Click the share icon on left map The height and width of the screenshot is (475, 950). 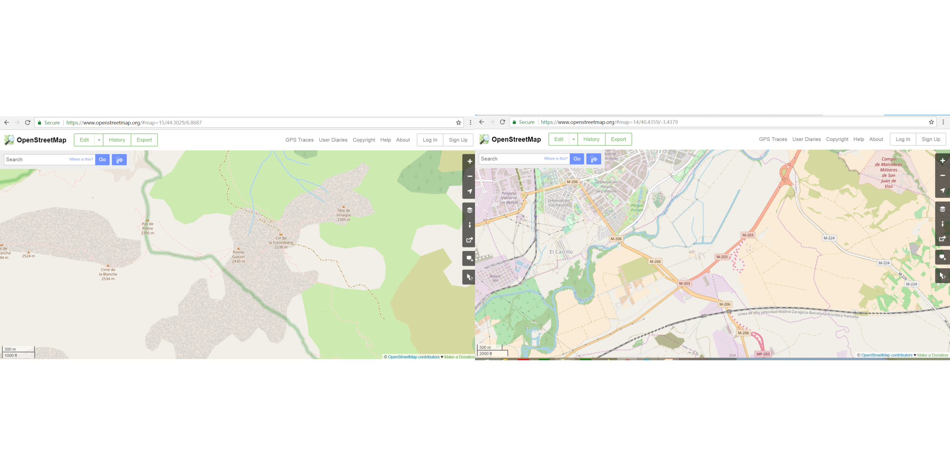(x=469, y=241)
